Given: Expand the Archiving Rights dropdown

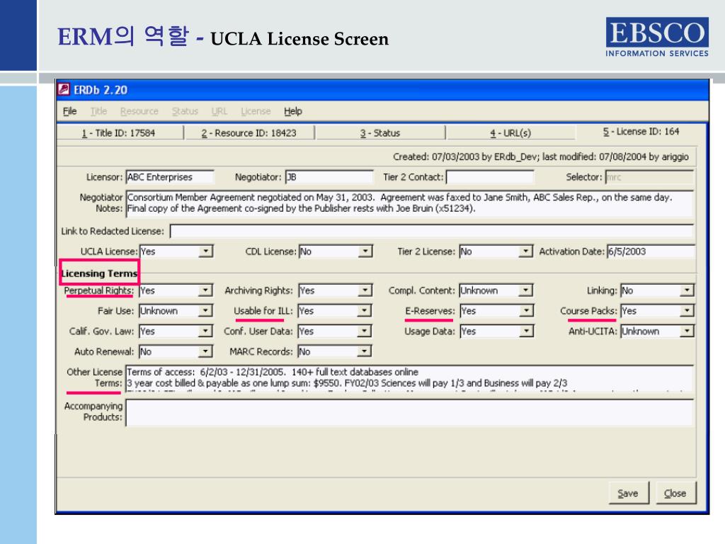Looking at the screenshot, I should click(365, 290).
